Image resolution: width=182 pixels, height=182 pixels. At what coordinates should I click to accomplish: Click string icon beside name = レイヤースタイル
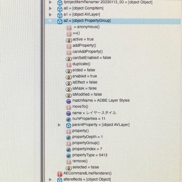pos(69,113)
